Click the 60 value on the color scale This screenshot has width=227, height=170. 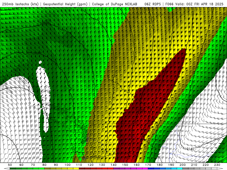[x=21, y=165]
